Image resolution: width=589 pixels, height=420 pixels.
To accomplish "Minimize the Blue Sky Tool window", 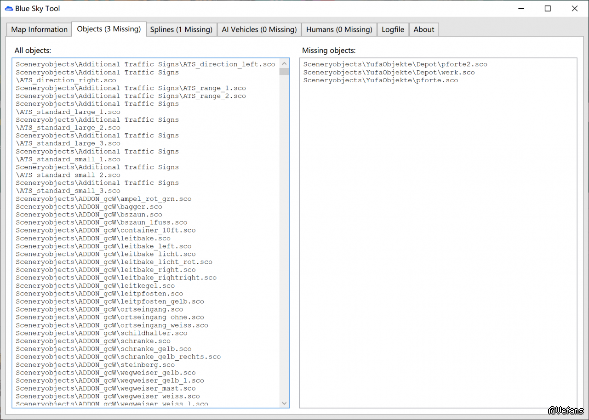I will pos(521,9).
